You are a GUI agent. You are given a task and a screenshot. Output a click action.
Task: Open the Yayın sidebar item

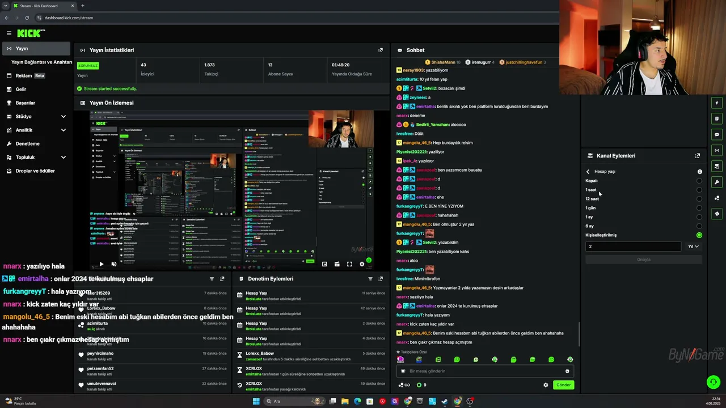coord(36,49)
